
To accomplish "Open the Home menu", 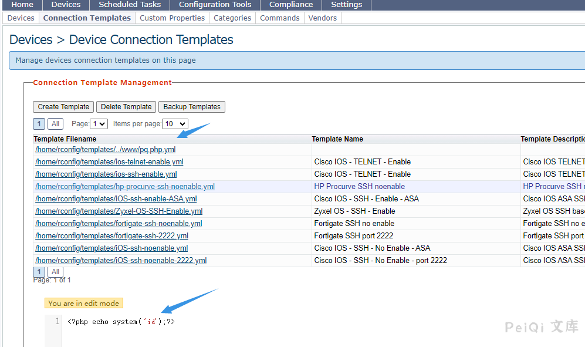I will [22, 5].
